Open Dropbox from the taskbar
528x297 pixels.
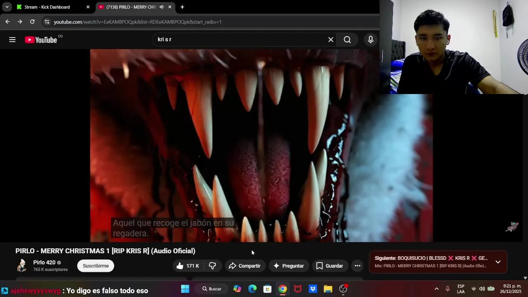[x=313, y=289]
